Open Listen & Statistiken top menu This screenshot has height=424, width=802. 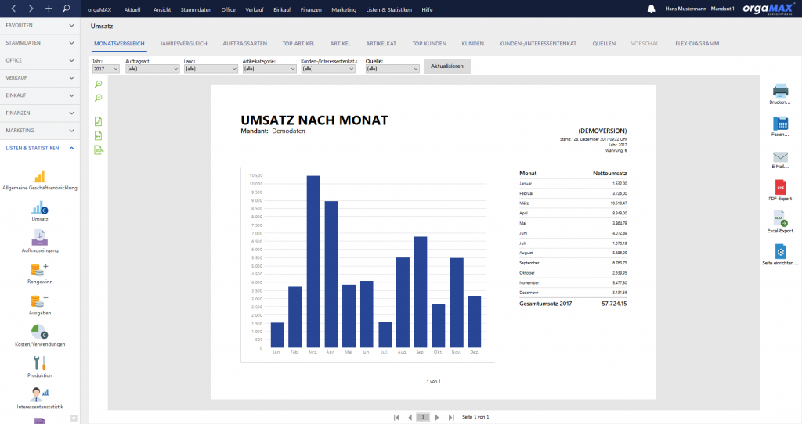coord(388,9)
